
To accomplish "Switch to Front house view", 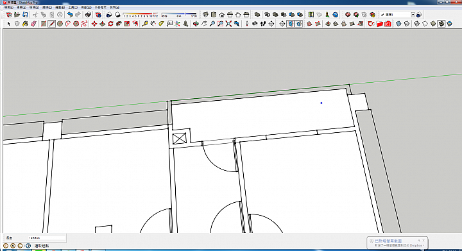I will tap(222, 14).
